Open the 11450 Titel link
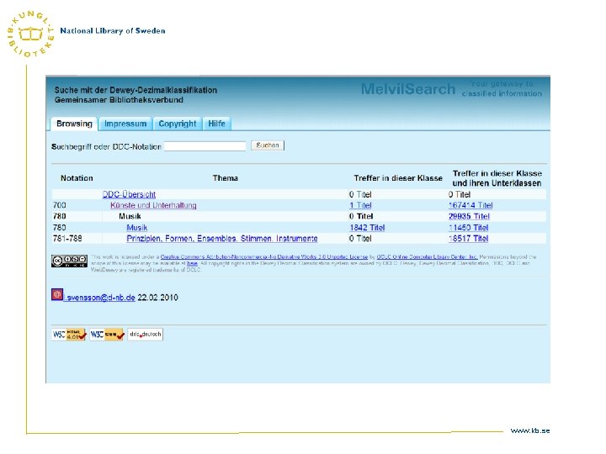The width and height of the screenshot is (606, 454). click(x=469, y=227)
